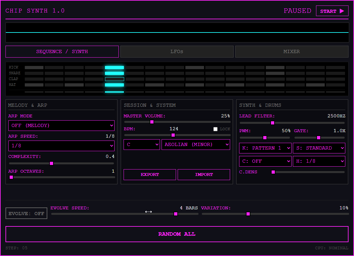354x256 pixels.
Task: Open the H: 1/8 hat dropdown
Action: click(x=319, y=161)
